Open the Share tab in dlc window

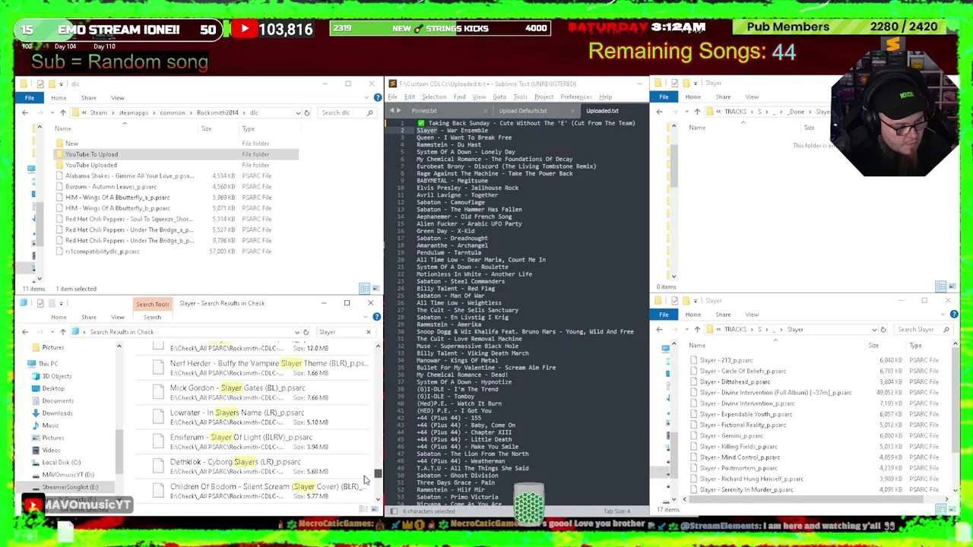coord(88,97)
